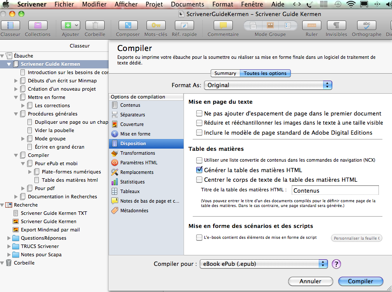Viewport: 392px width, 292px height.
Task: Enable Centrer le corps de texte checkbox
Action: (x=199, y=180)
